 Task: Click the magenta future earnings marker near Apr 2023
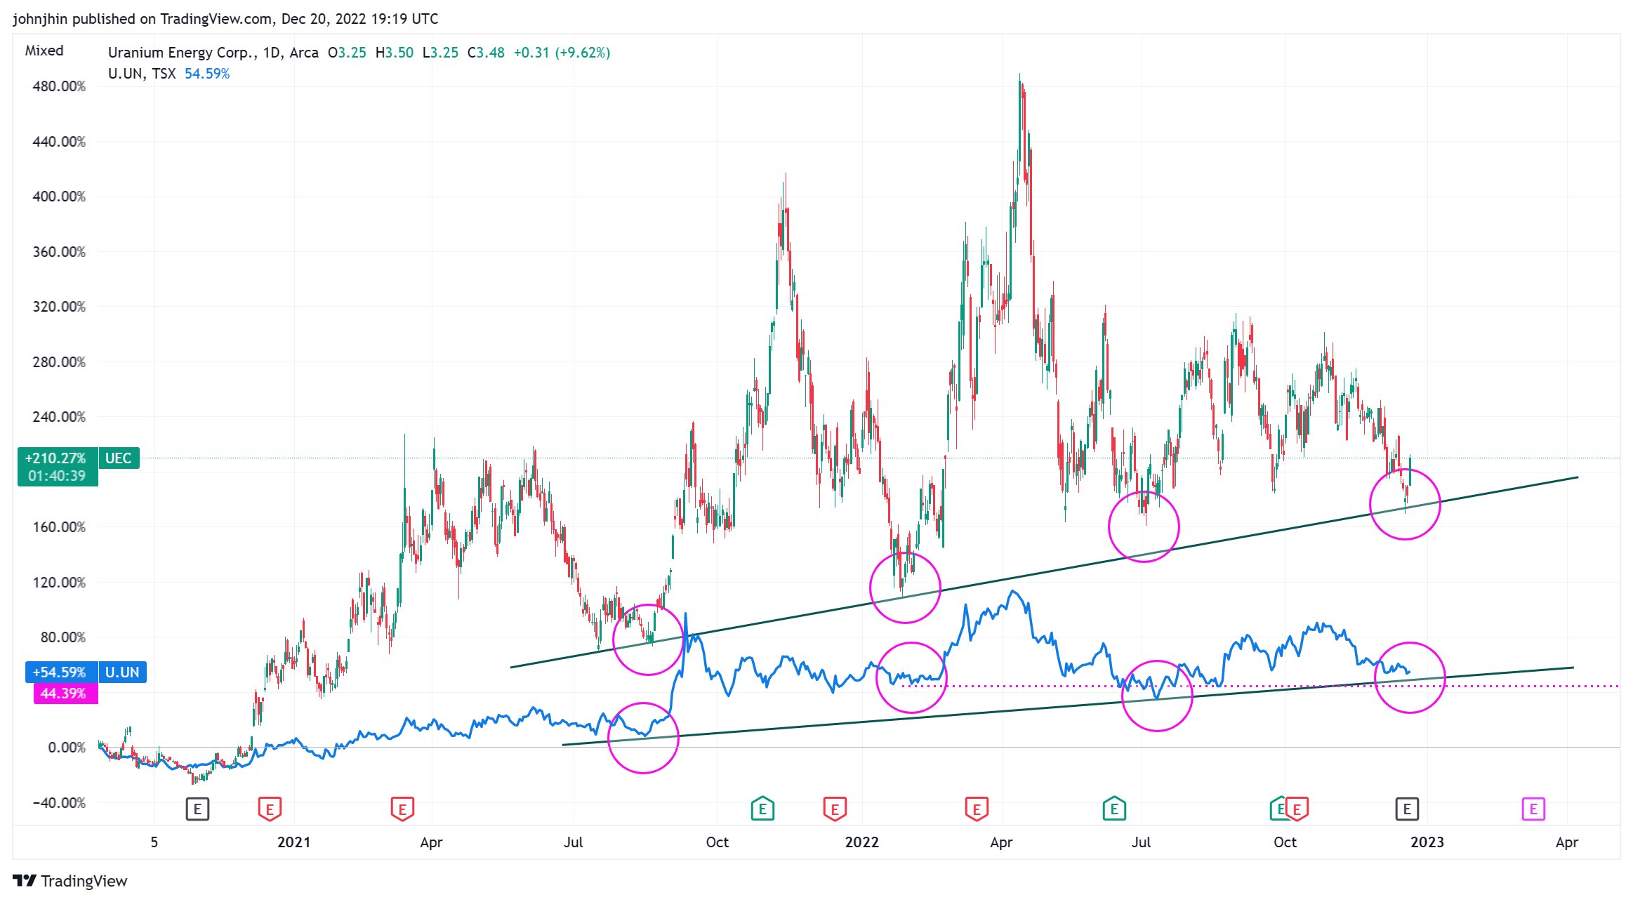[x=1533, y=809]
